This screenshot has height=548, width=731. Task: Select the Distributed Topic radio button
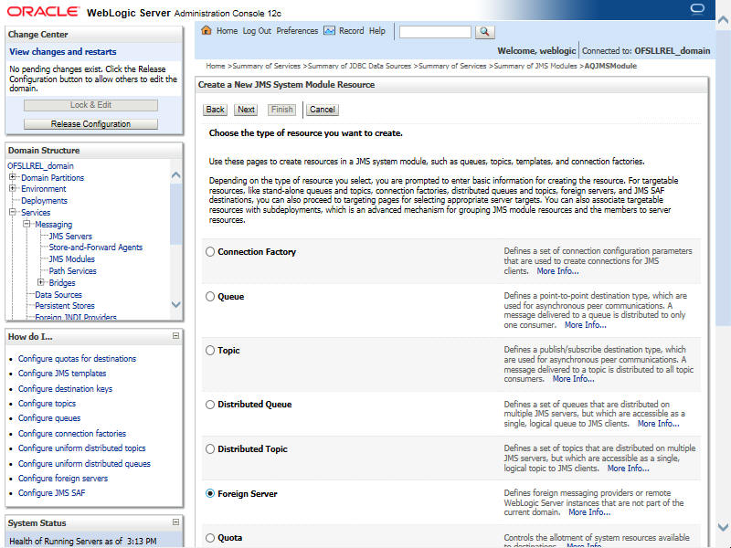tap(210, 448)
